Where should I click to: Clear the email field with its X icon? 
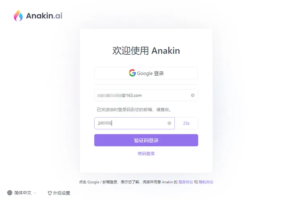point(193,95)
